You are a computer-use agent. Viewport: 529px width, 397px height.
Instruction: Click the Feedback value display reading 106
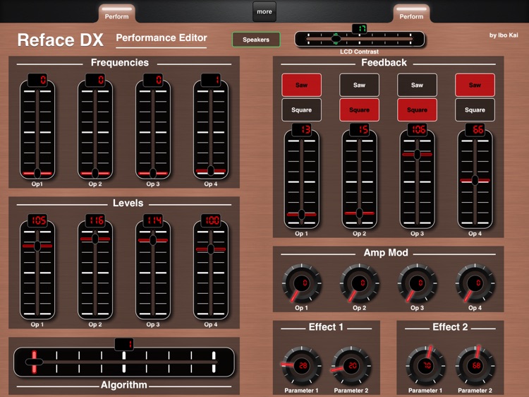417,129
